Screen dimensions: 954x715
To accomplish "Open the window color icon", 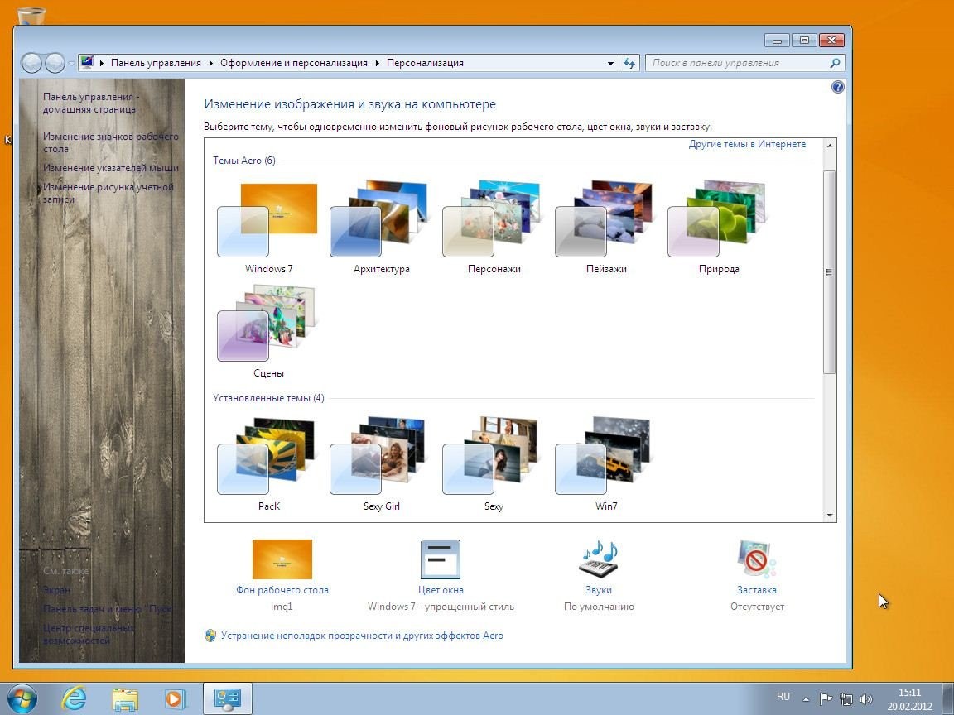I will pos(441,559).
